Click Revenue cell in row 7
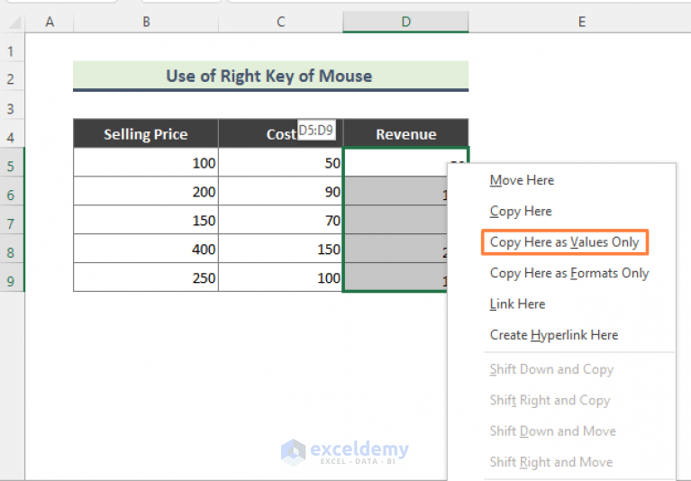Viewport: 691px width, 481px height. [x=396, y=220]
